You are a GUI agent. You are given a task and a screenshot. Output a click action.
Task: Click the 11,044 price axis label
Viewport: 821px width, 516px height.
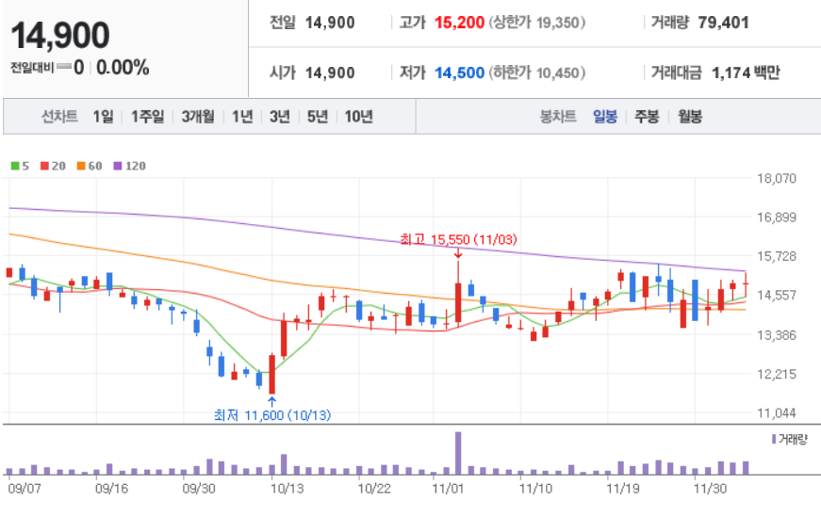tap(777, 413)
